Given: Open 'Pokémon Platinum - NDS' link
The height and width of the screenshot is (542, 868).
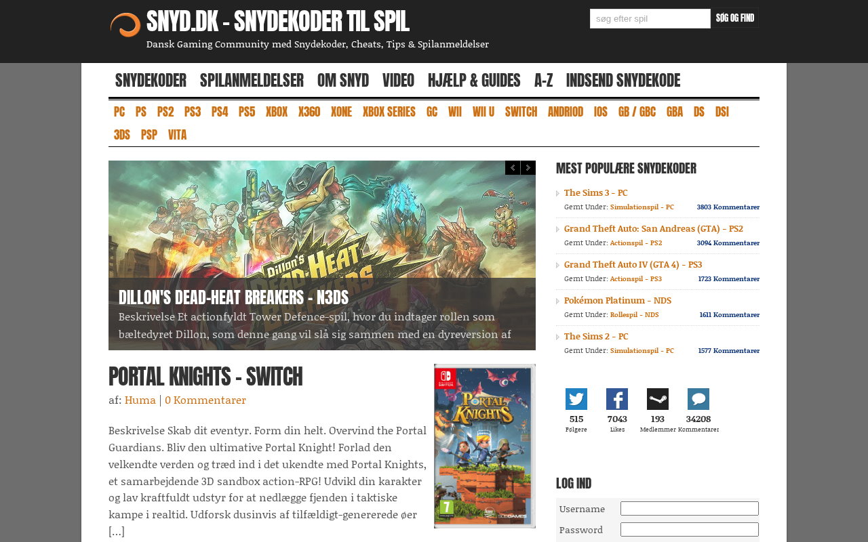Looking at the screenshot, I should coord(618,301).
